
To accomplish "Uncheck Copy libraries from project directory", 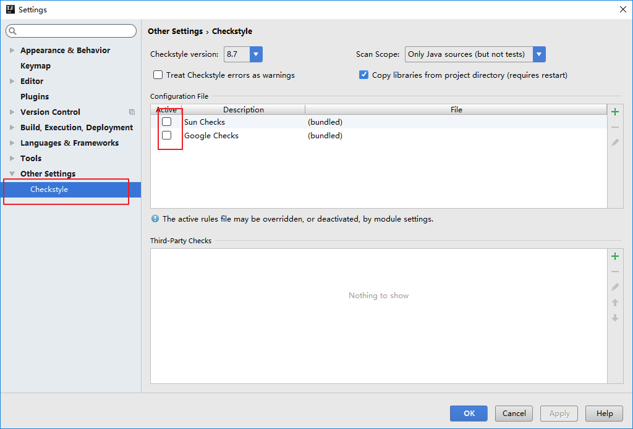I will [363, 75].
